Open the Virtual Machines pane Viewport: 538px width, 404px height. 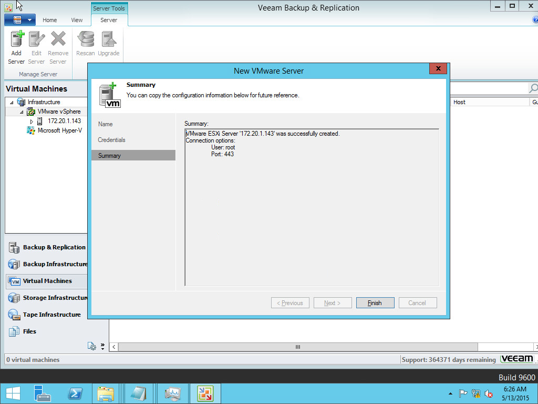[47, 281]
